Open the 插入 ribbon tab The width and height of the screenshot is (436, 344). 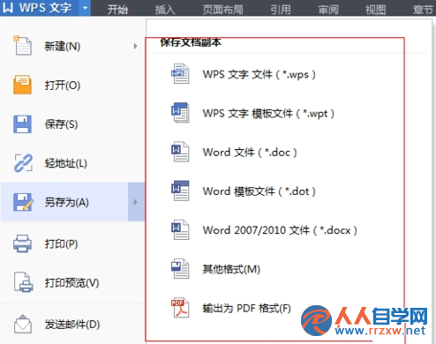point(165,10)
